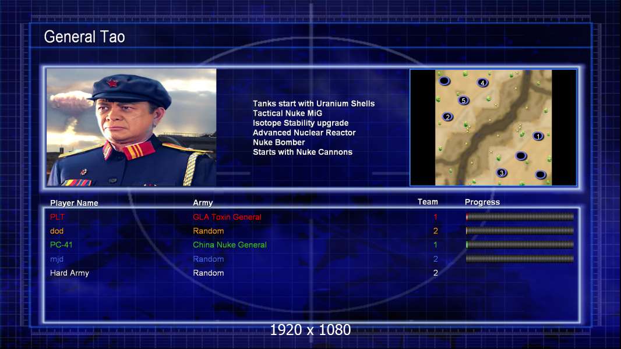This screenshot has width=621, height=349.
Task: Click the GLA Toxin General army label
Action: pyautogui.click(x=227, y=217)
